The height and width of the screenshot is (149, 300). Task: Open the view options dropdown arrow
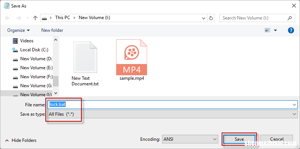(275, 30)
